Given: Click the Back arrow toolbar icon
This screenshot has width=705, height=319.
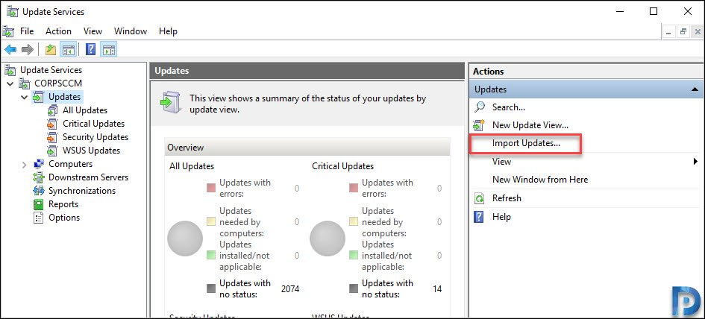Looking at the screenshot, I should point(10,49).
